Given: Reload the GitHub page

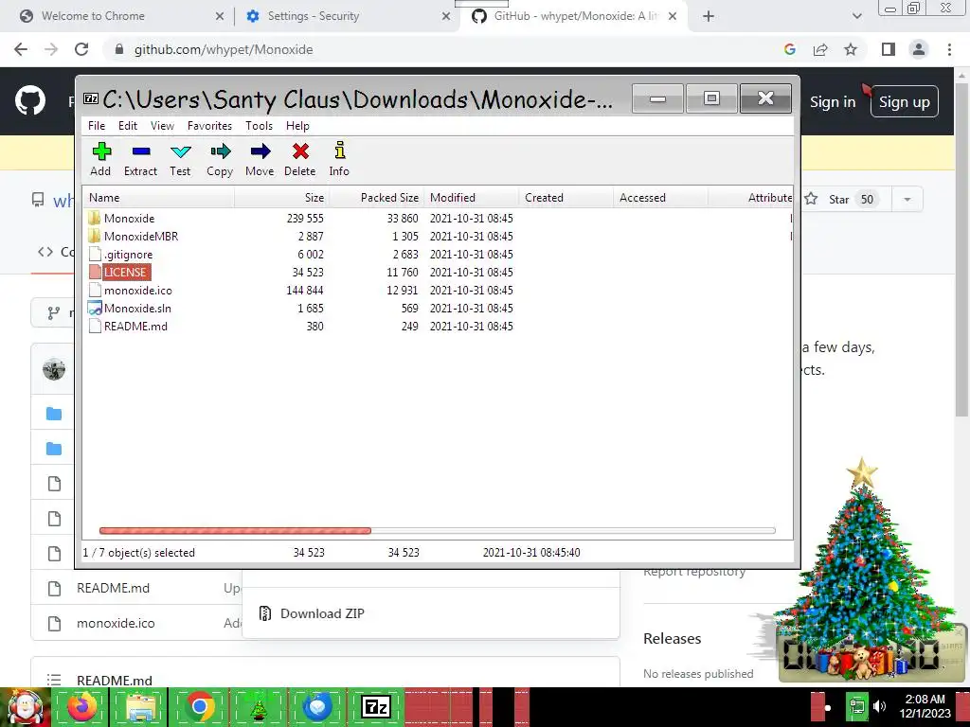Looking at the screenshot, I should [x=81, y=49].
